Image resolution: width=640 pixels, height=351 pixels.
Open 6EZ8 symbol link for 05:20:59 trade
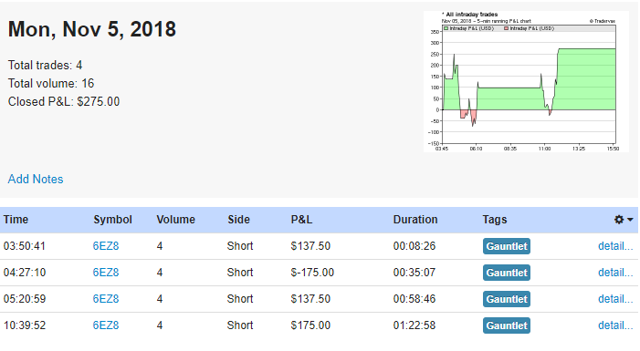pyautogui.click(x=106, y=299)
